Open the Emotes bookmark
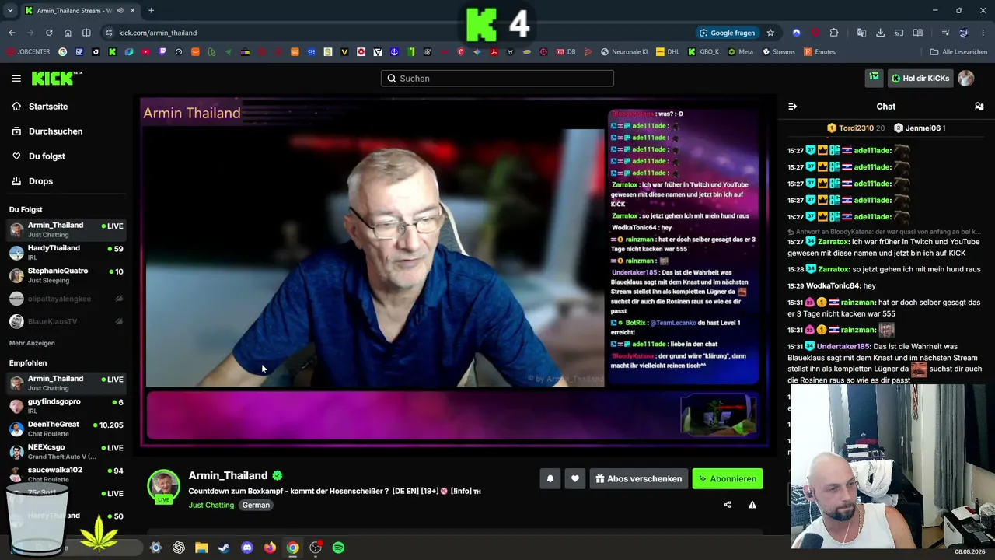 point(819,52)
